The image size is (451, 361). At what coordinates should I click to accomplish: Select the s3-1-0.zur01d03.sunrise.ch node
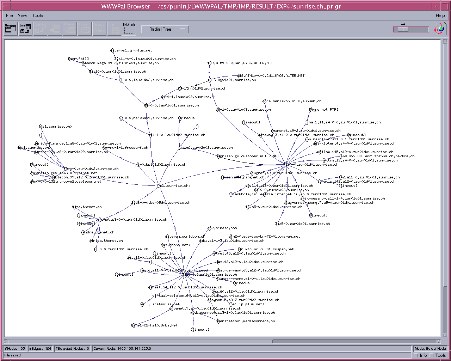click(218, 110)
